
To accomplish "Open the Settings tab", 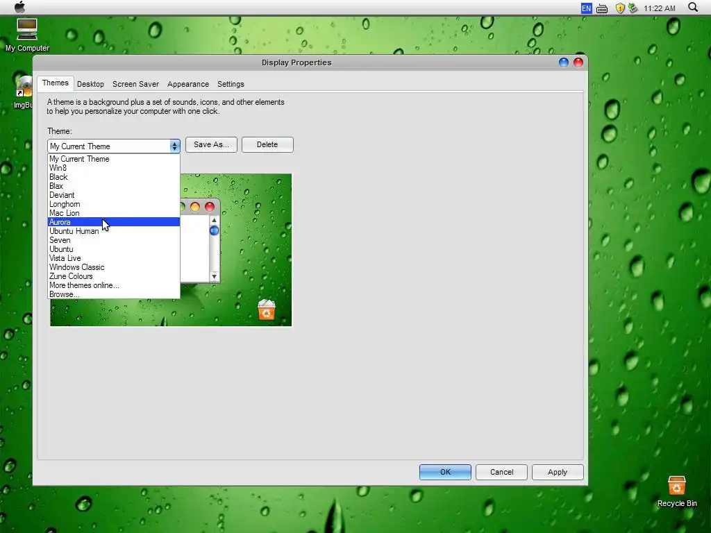I will 231,84.
